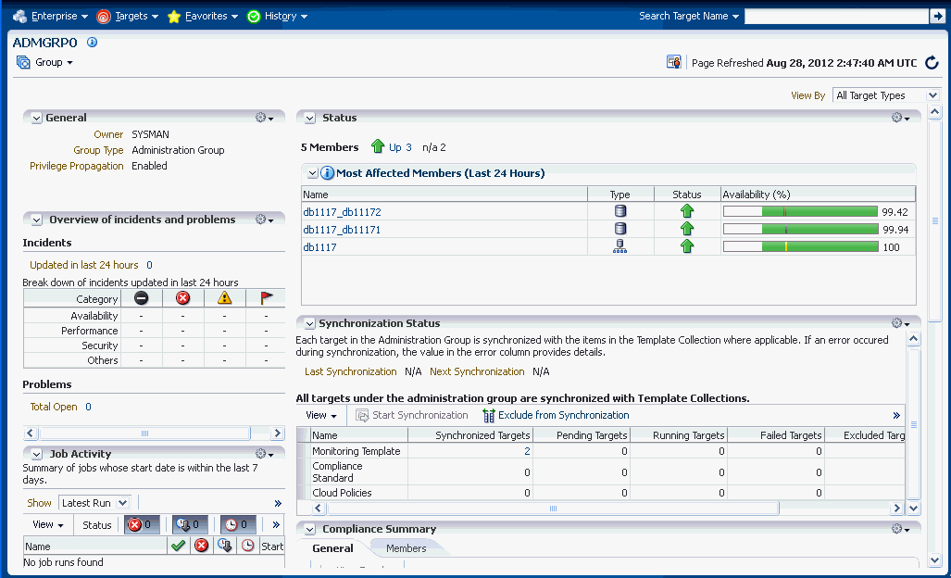Click the Critical severity column icon
This screenshot has width=951, height=578.
[182, 297]
